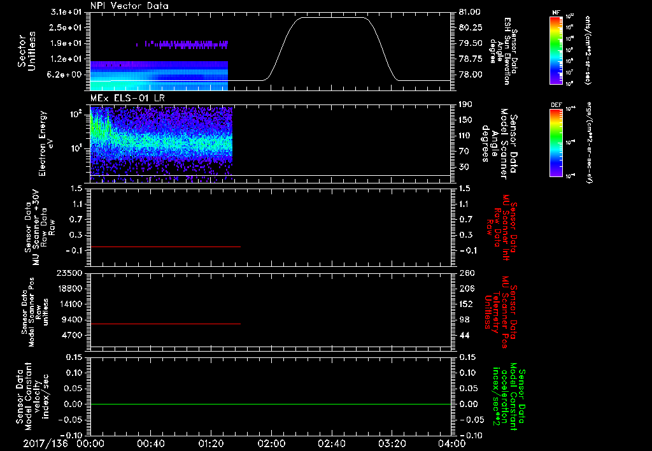
Task: Click the "DEF" label above the color bar
Action: 556,105
